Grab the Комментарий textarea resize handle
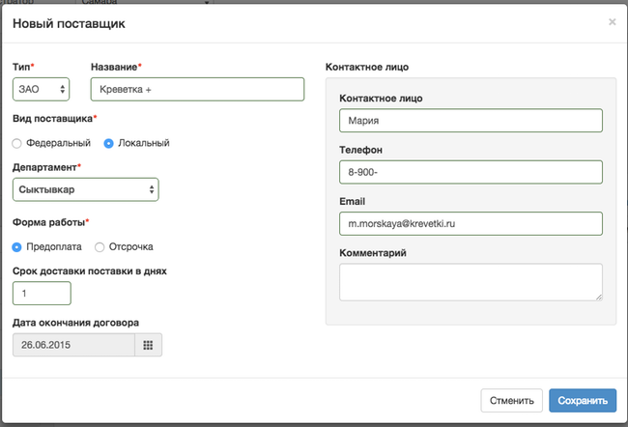The image size is (628, 427). coord(599,297)
